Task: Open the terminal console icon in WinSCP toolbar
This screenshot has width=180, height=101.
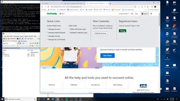Action: (17, 39)
